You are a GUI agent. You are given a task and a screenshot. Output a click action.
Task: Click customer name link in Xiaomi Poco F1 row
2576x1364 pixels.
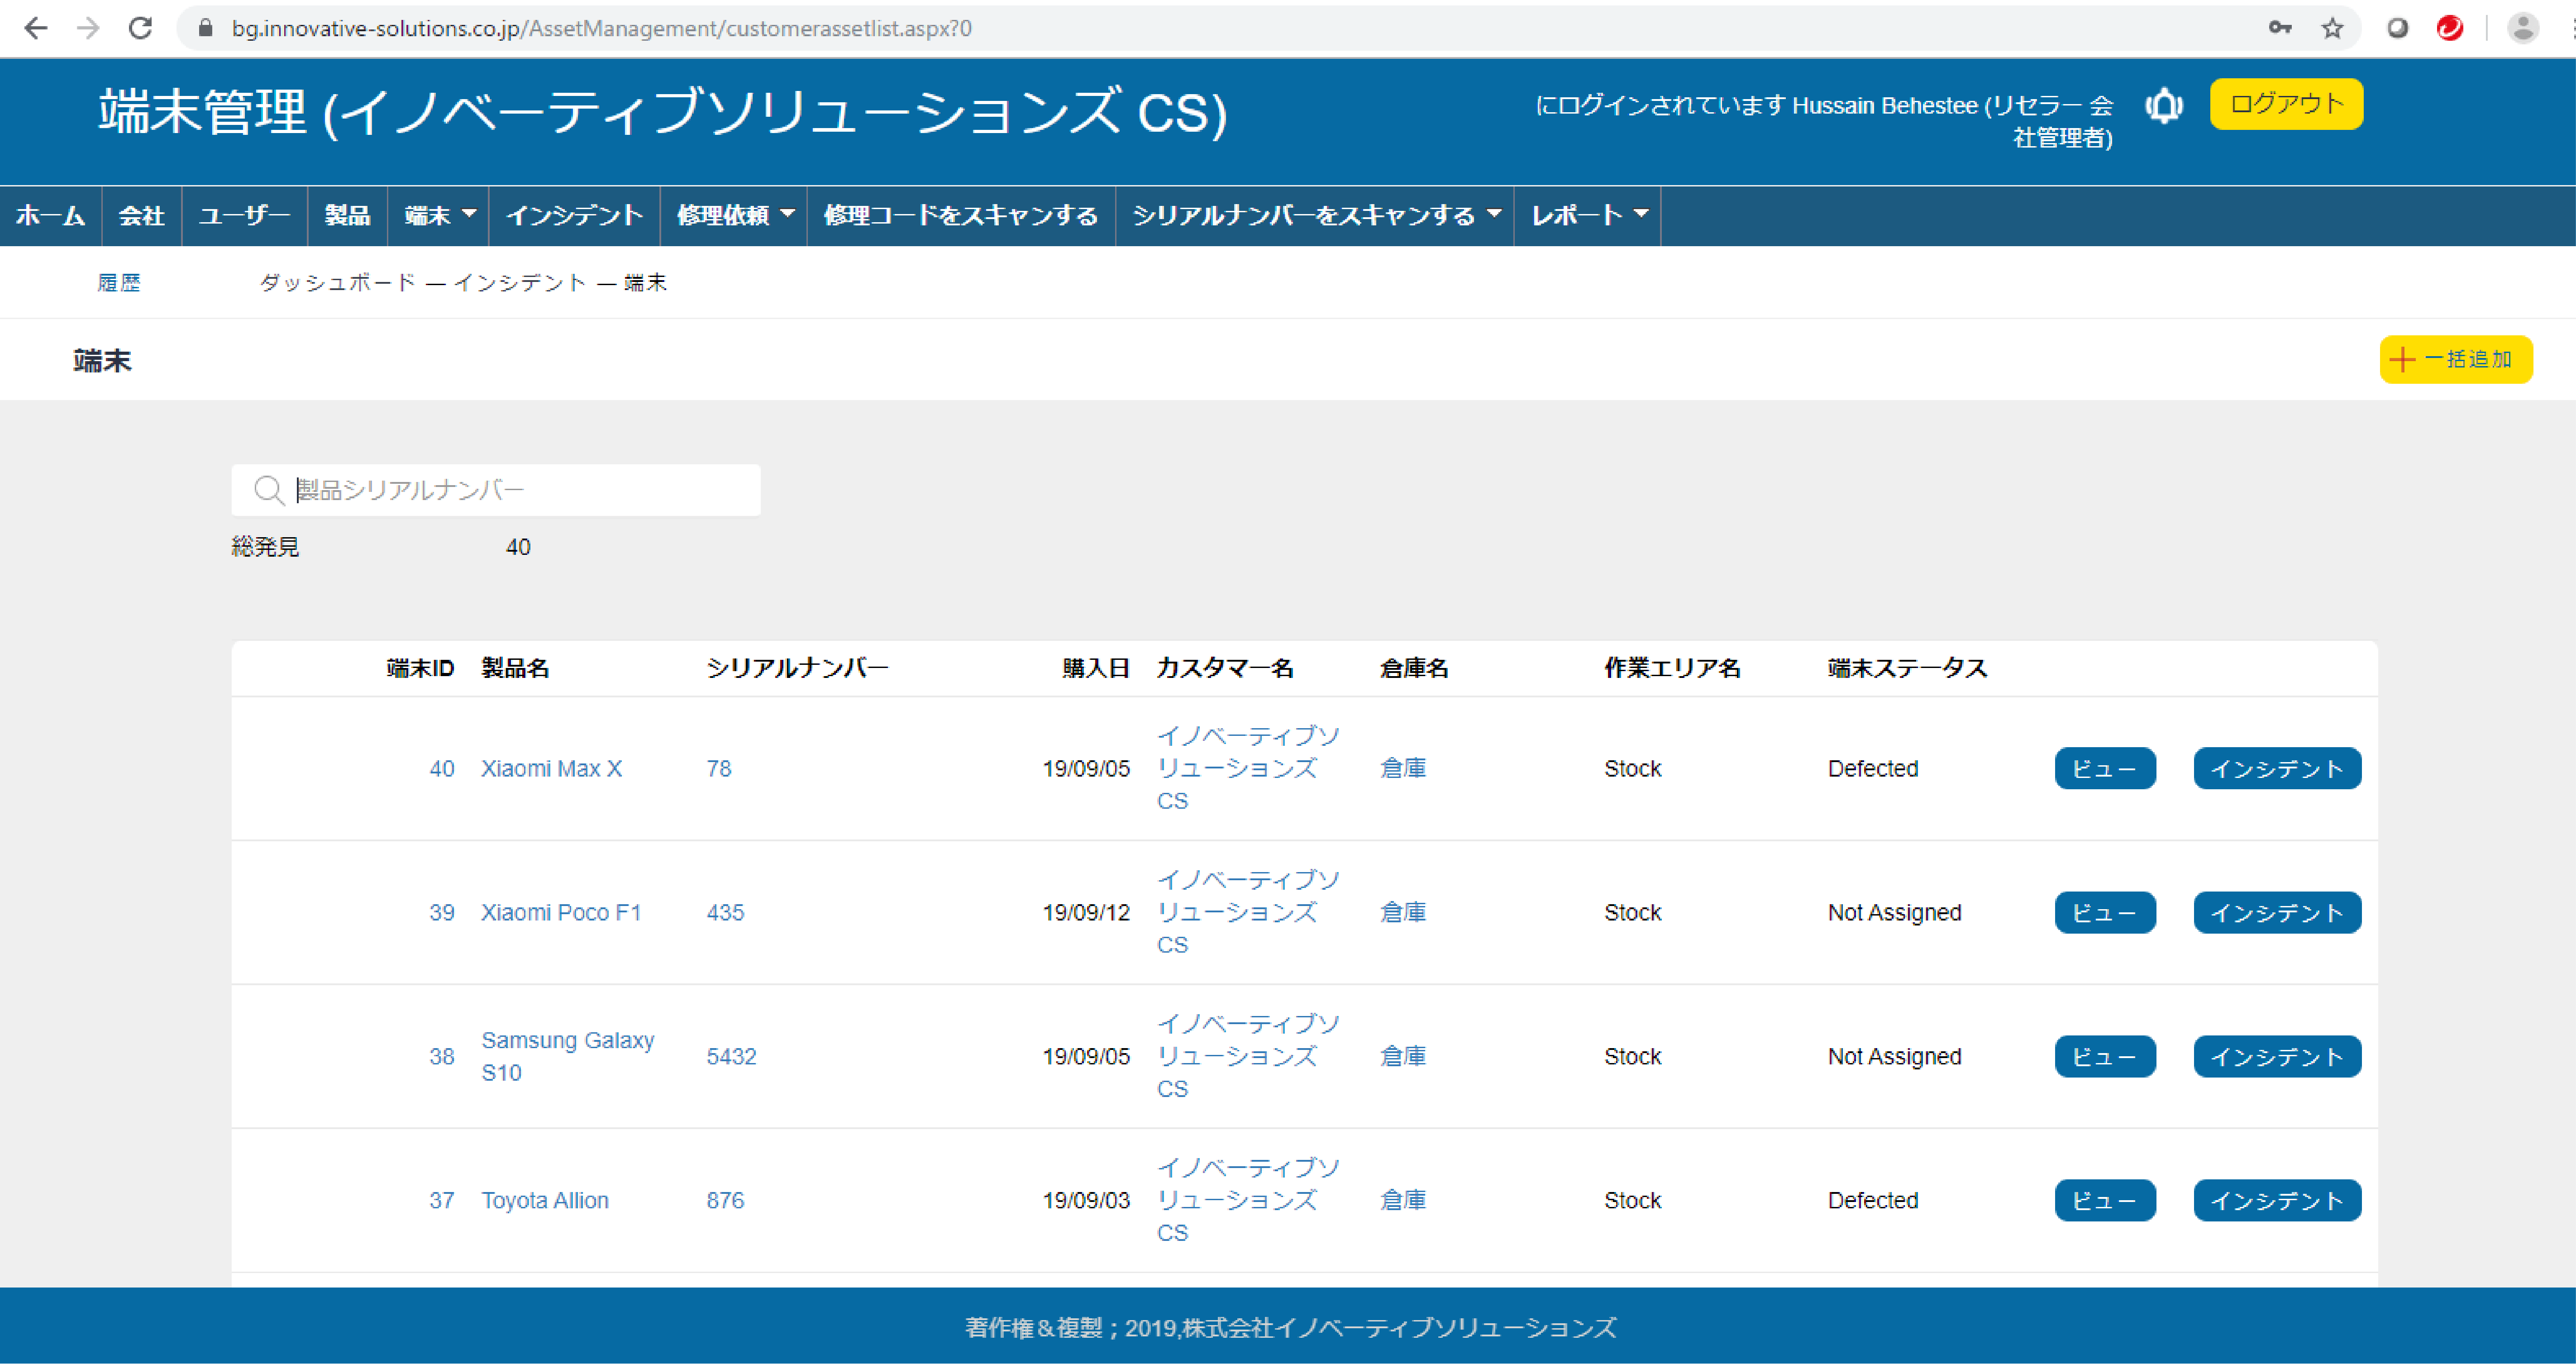coord(1248,912)
